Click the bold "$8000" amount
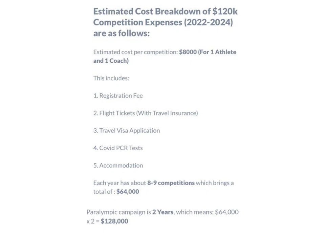 click(188, 52)
